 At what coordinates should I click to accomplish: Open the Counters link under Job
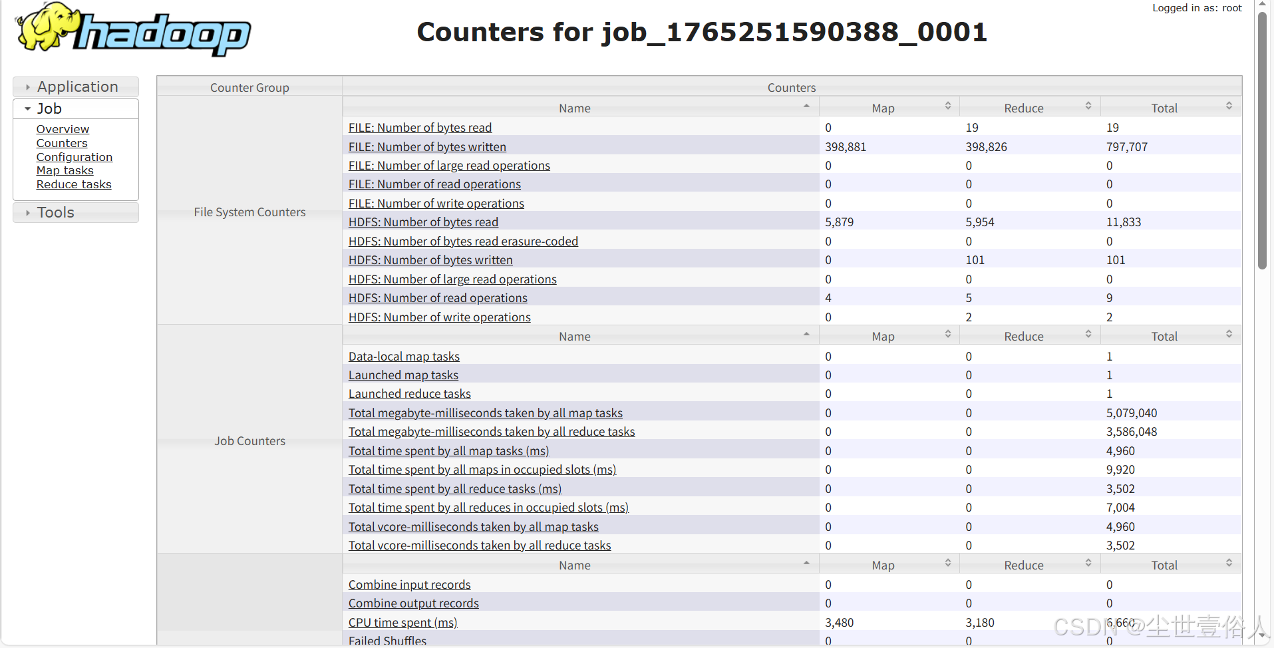coord(62,143)
